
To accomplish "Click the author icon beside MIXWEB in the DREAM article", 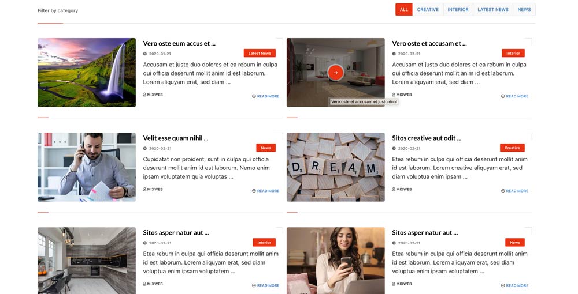I will point(394,189).
